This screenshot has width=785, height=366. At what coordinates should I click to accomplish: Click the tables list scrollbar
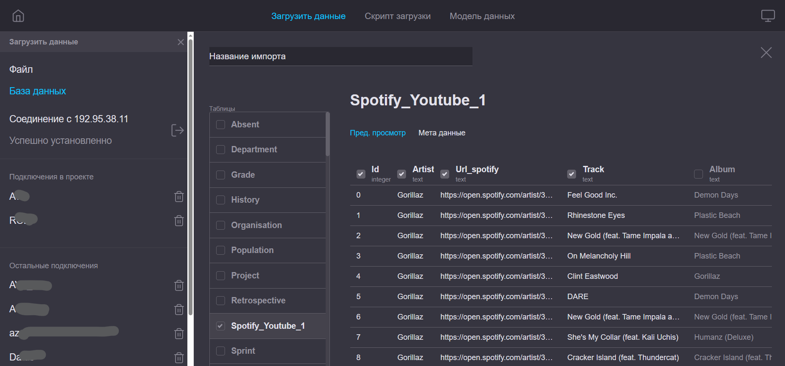tap(327, 134)
